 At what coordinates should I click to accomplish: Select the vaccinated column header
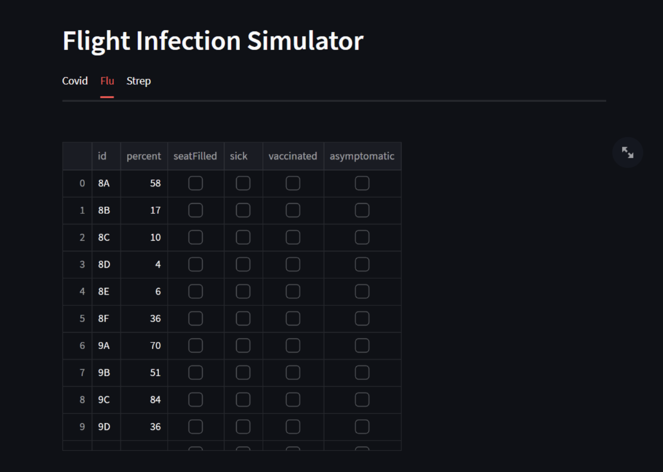[x=293, y=156]
